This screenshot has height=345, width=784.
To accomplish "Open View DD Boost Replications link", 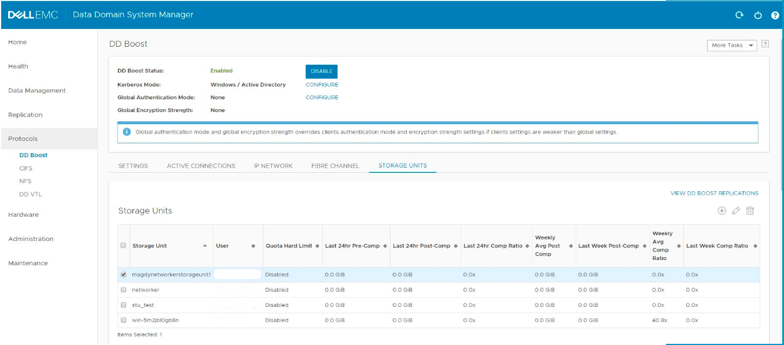I will 714,193.
